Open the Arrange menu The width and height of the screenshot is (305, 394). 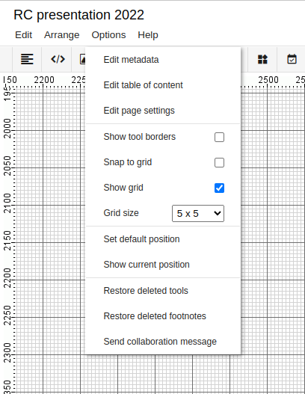tap(62, 35)
